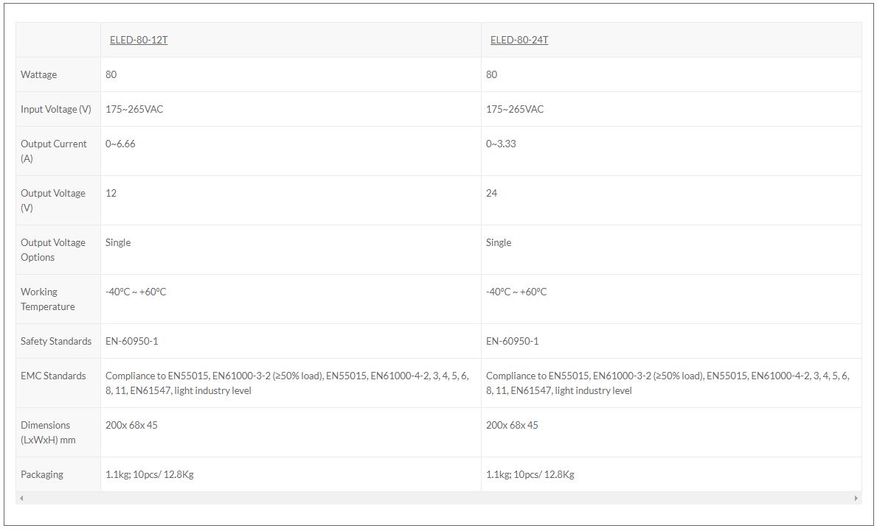Open the ELED-80-12T product link
Image resolution: width=877 pixels, height=531 pixels.
pos(136,40)
